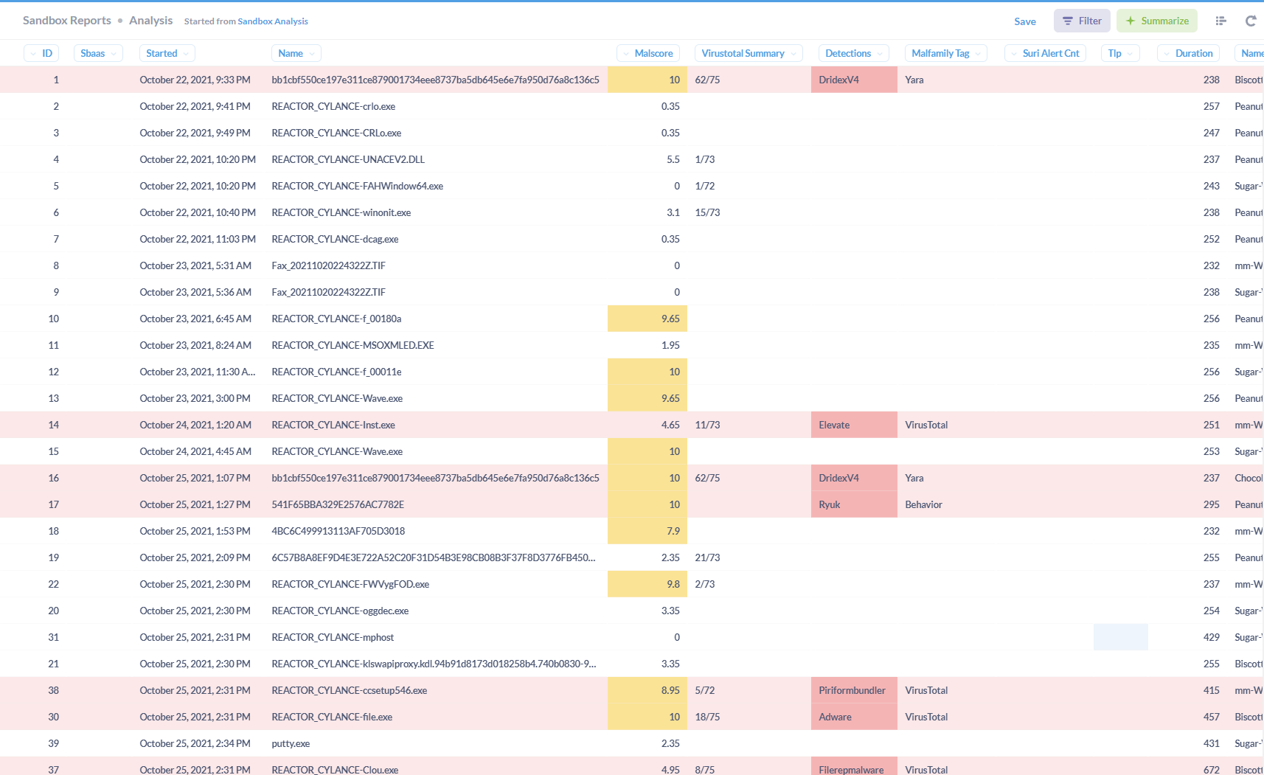The image size is (1264, 775).
Task: Click the Filter button
Action: (1081, 21)
